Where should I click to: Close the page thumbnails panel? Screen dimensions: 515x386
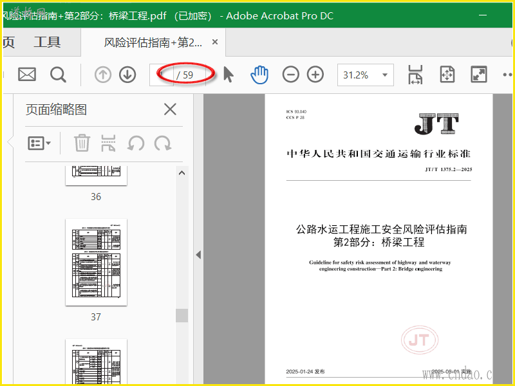click(x=170, y=109)
